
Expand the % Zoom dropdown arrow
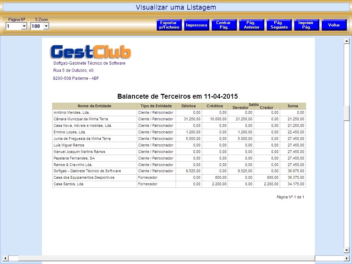coord(46,26)
